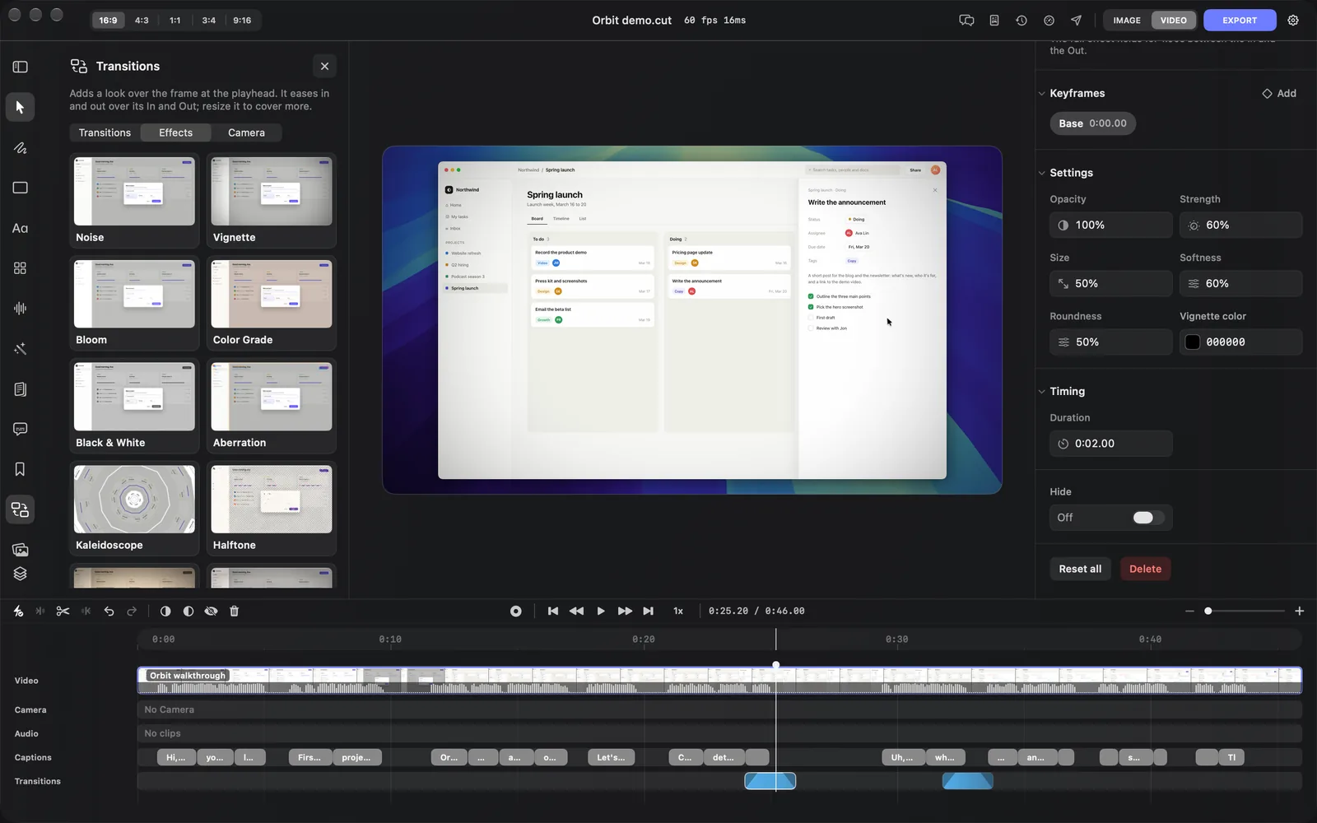Image resolution: width=1317 pixels, height=823 pixels.
Task: Switch to the Transitions tab
Action: point(105,133)
